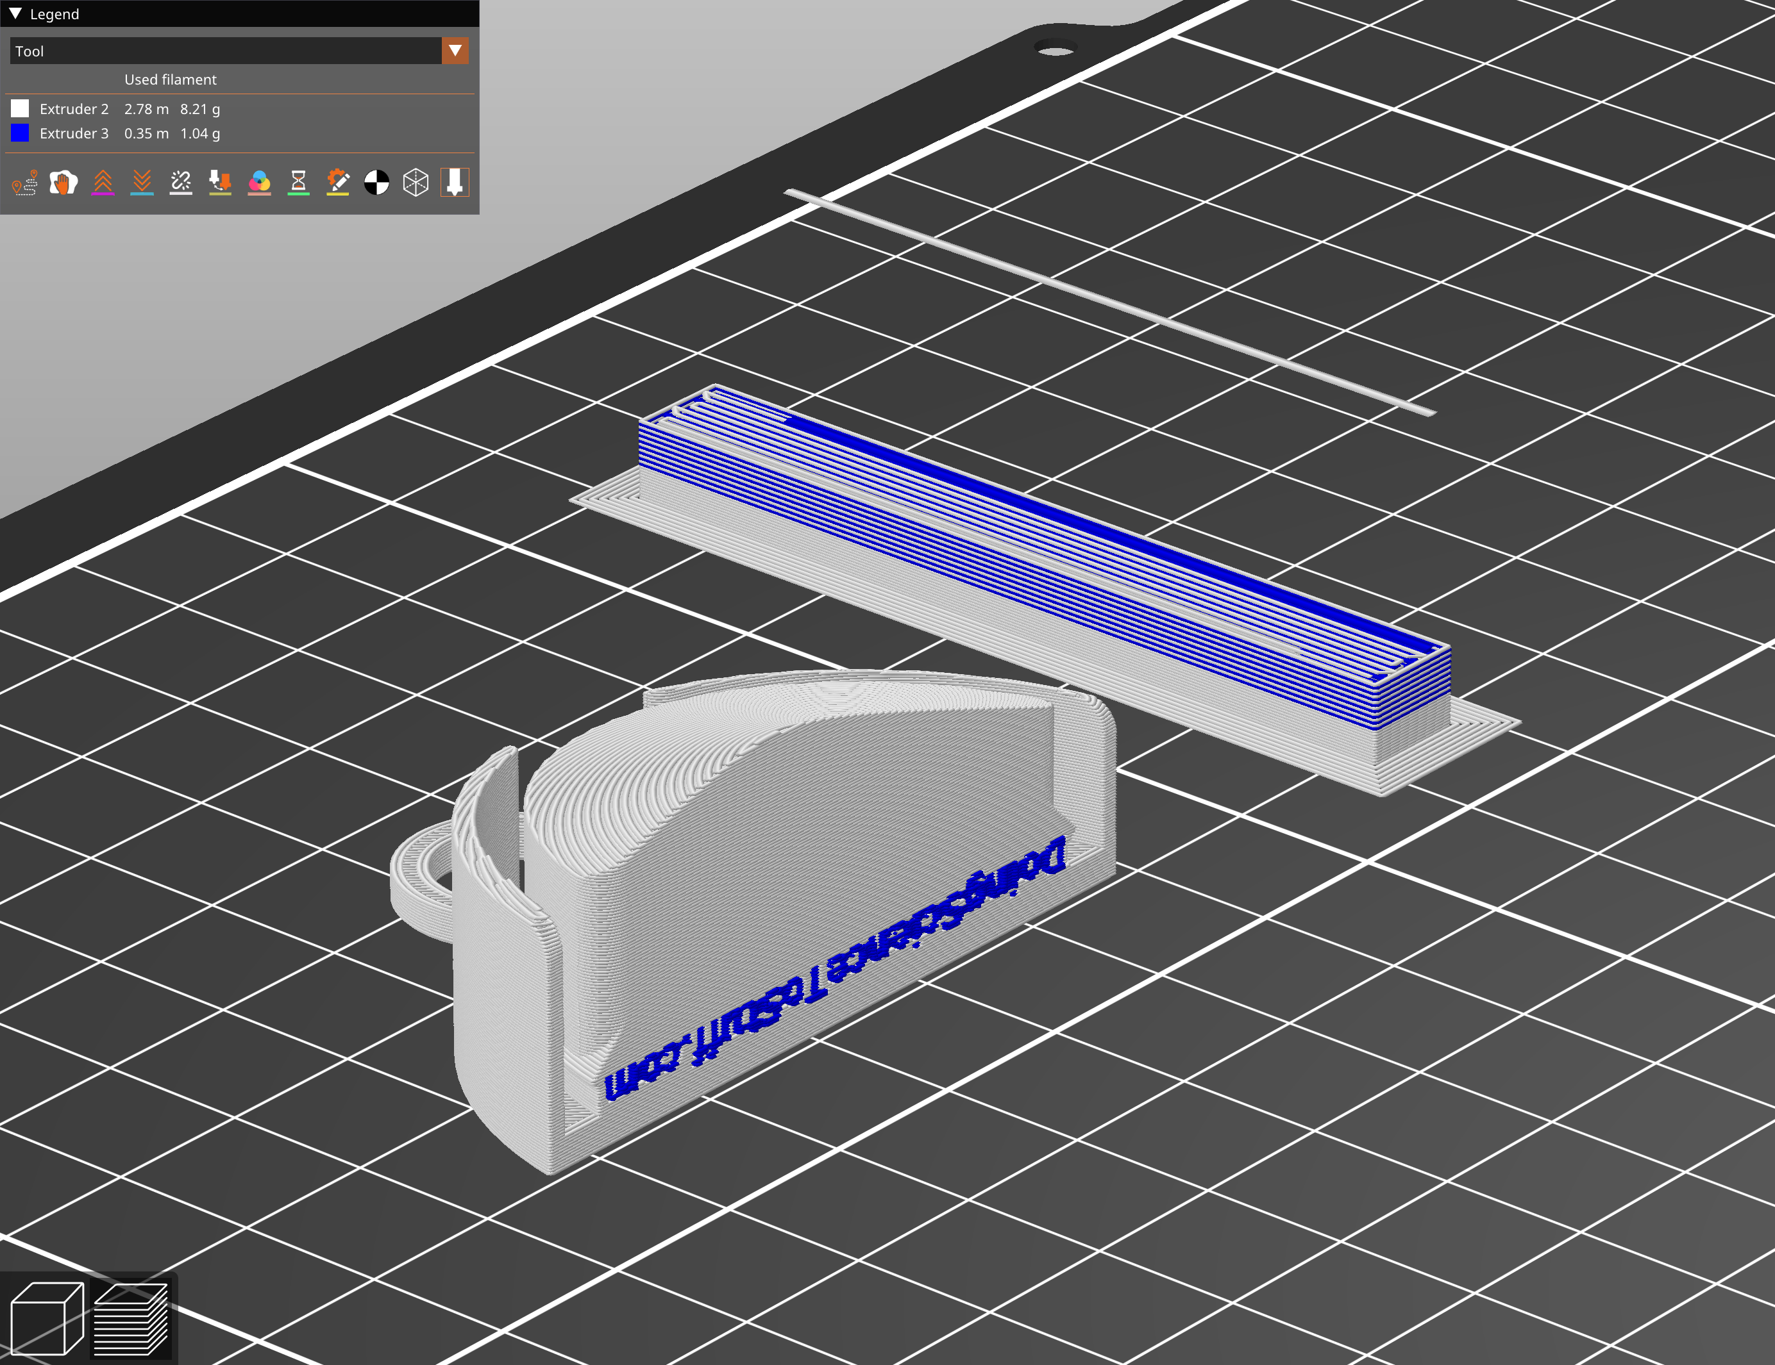
Task: Toggle pause prints hourglass icon
Action: click(x=298, y=183)
